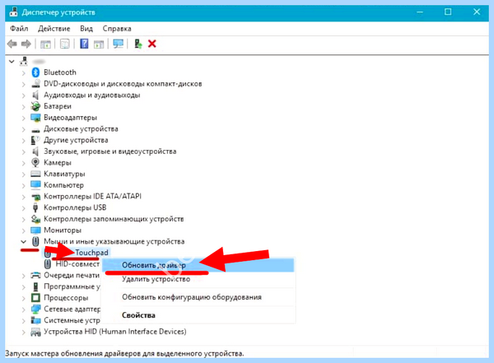Expand the Устройства HID node chevron
The height and width of the screenshot is (363, 494).
coord(23,332)
